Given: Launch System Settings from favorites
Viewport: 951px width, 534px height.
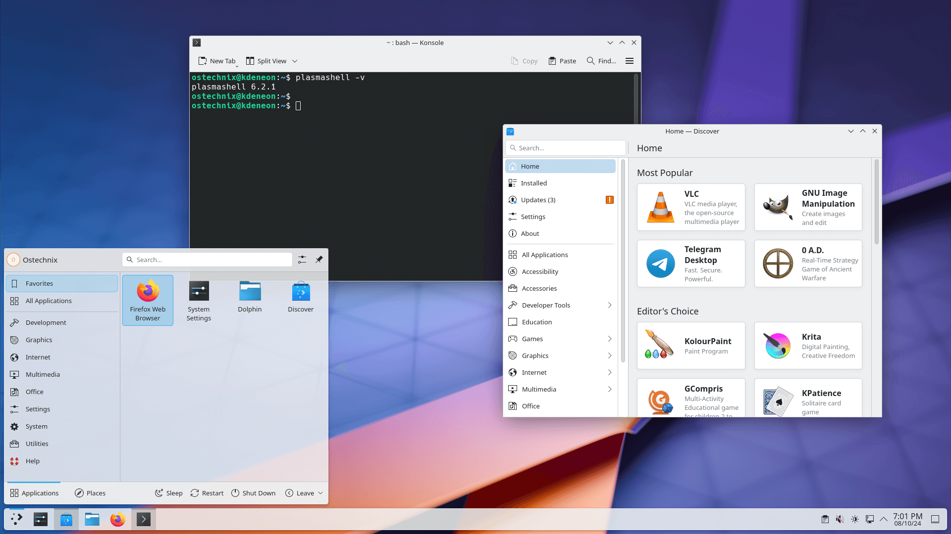Looking at the screenshot, I should pos(199,300).
